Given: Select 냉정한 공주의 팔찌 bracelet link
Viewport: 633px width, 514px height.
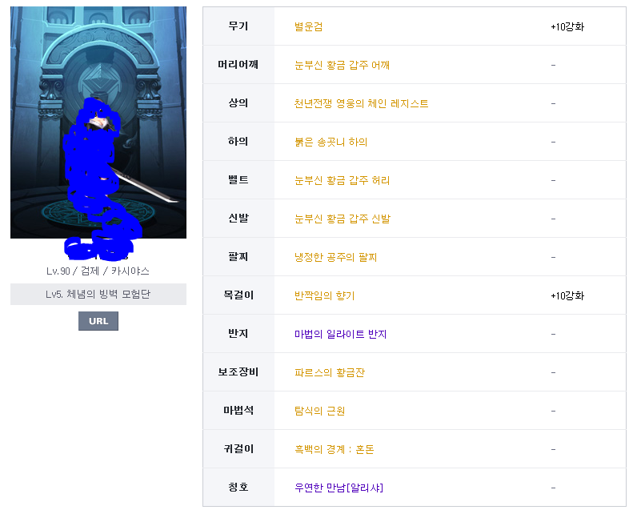Looking at the screenshot, I should click(335, 257).
